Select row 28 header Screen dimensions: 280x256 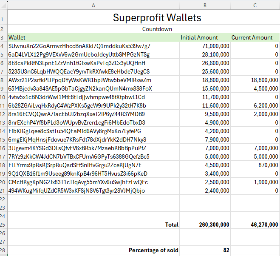coord(3,250)
